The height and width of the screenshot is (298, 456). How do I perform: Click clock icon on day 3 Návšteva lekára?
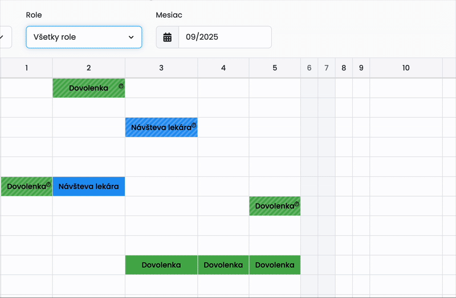tap(194, 125)
